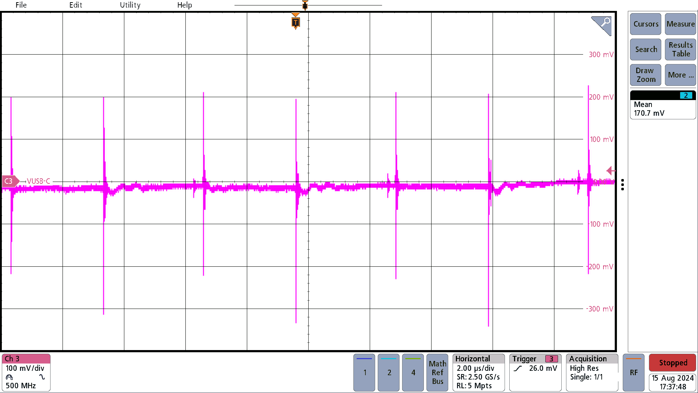
Task: Click the 2.00 µs/div horizontal scale value
Action: (x=476, y=368)
